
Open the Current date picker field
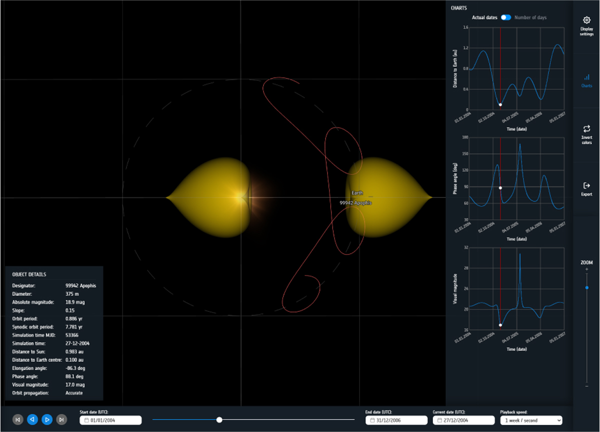[463, 420]
